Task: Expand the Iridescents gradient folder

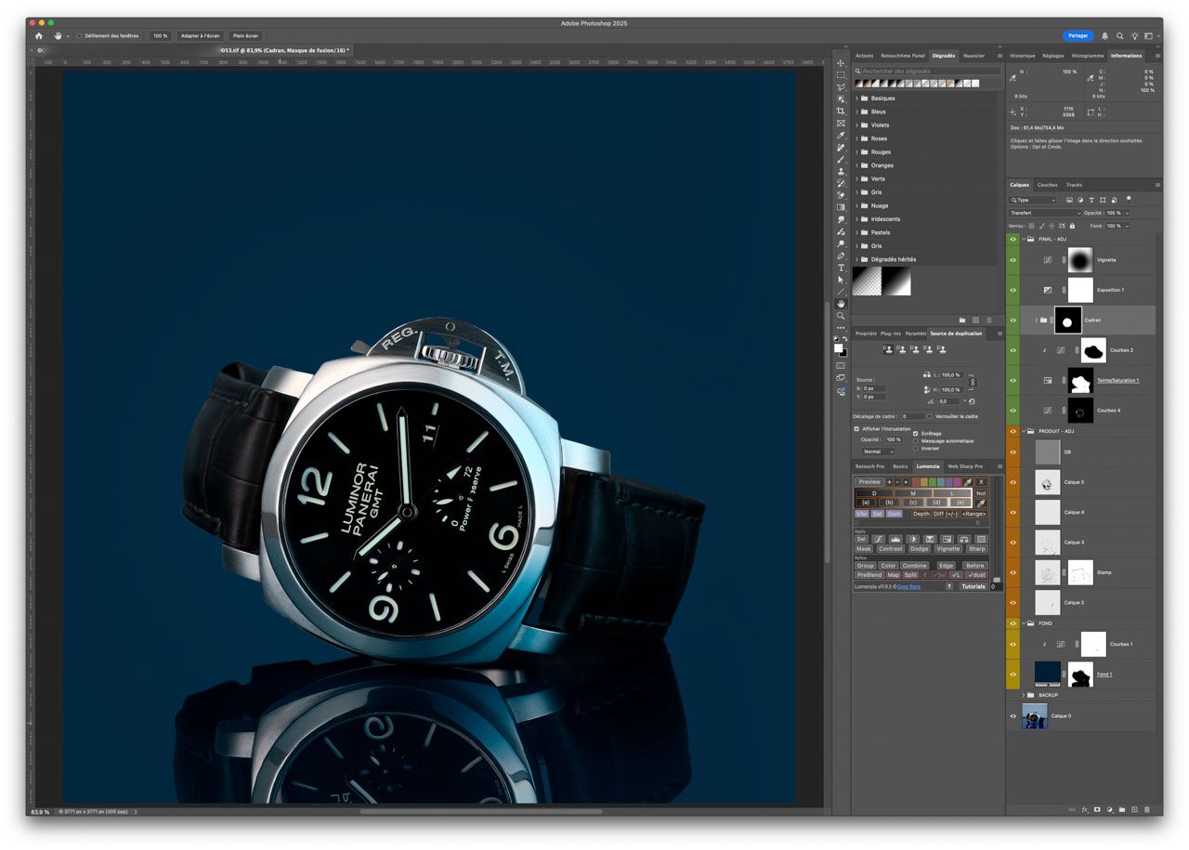Action: (x=856, y=219)
